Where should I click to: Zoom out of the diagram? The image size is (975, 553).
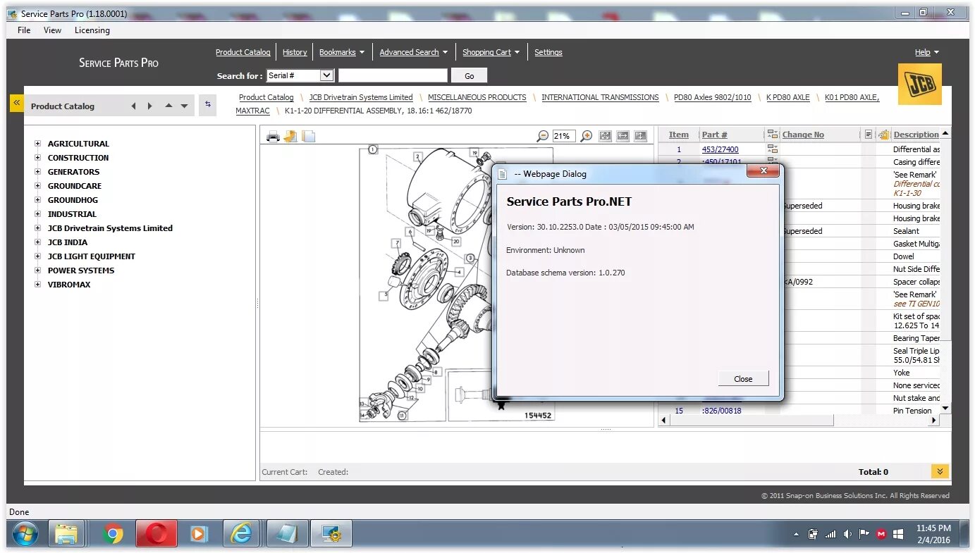(x=542, y=136)
